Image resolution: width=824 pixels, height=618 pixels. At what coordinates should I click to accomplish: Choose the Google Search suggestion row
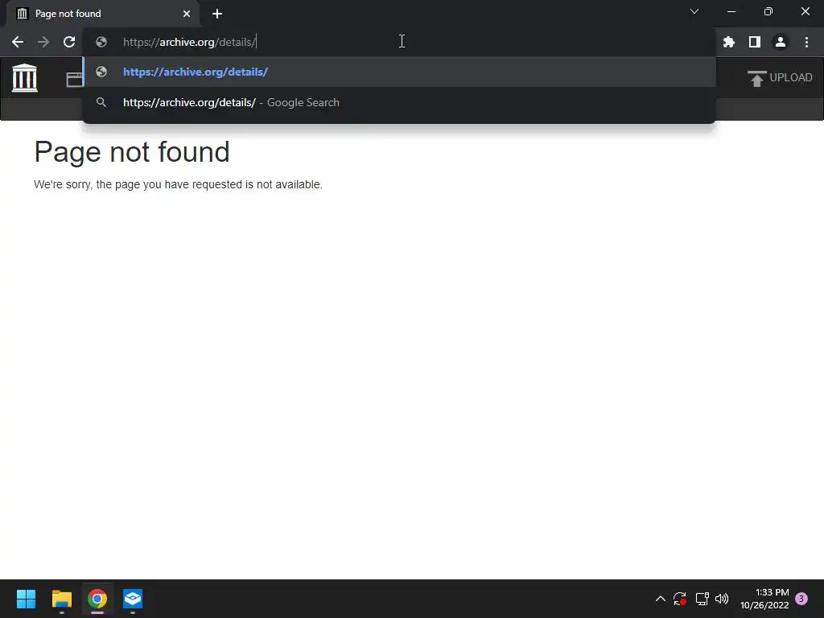coord(399,102)
